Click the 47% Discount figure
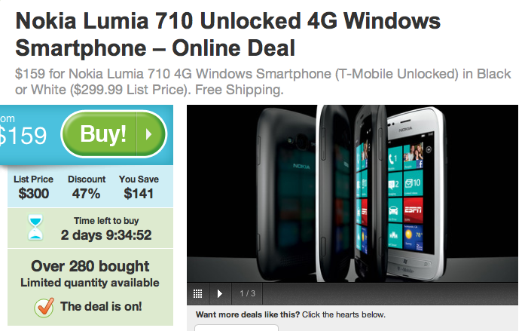 (x=86, y=194)
